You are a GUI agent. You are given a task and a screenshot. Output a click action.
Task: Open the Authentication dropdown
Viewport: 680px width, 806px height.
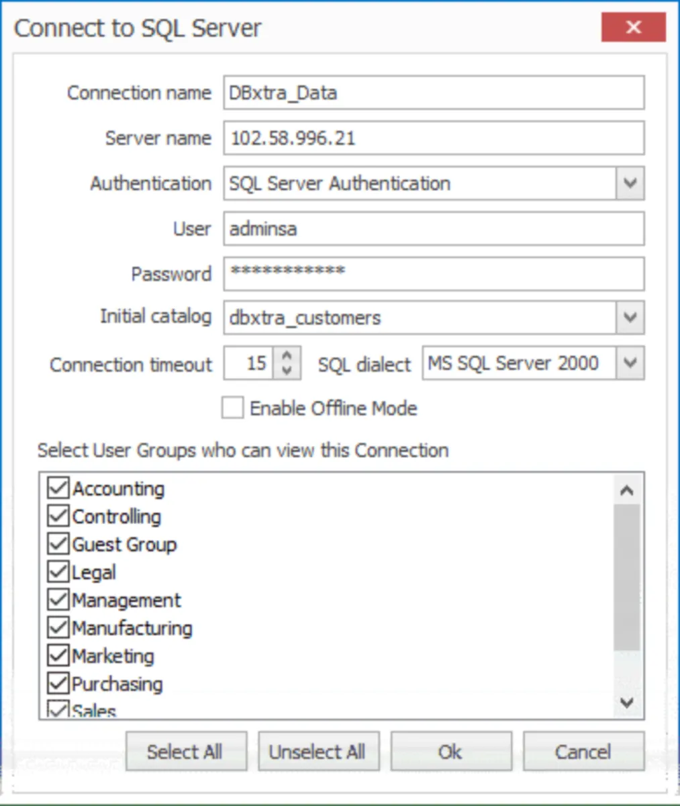coord(630,183)
